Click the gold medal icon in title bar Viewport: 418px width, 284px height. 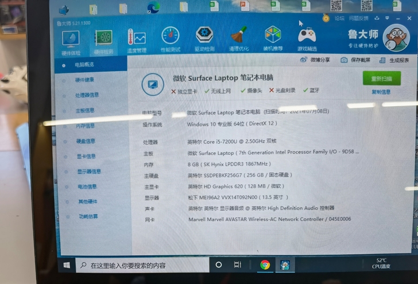326,18
